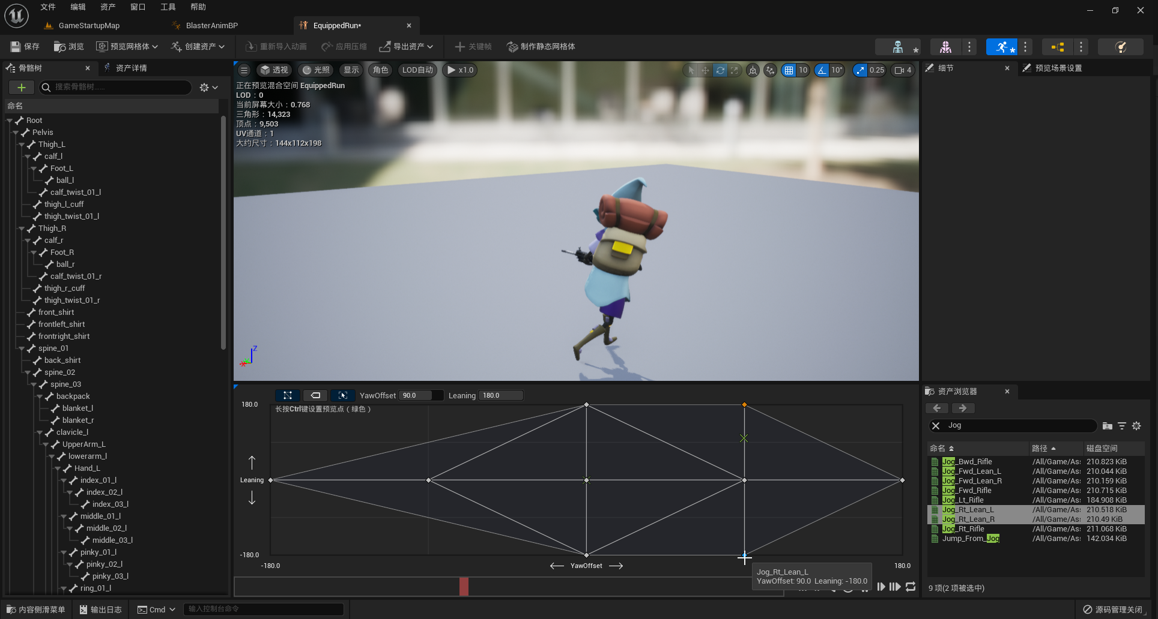Screen dimensions: 1158x619
Task: Click the 显示 show menu button
Action: [351, 70]
